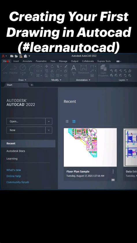Click the Open... button
The width and height of the screenshot is (137, 243).
(x=26, y=121)
